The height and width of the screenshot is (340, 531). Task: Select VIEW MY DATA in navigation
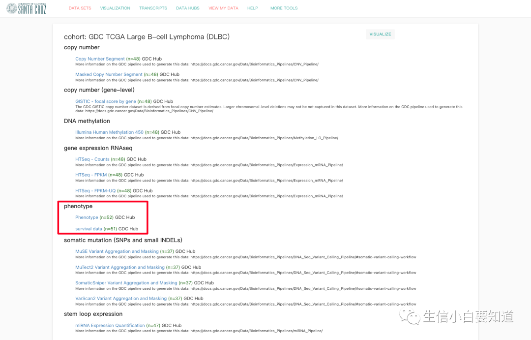224,8
